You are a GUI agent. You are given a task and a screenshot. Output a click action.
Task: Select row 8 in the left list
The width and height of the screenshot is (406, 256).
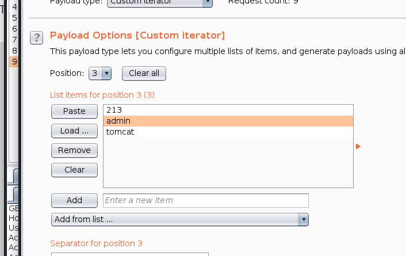click(x=14, y=51)
